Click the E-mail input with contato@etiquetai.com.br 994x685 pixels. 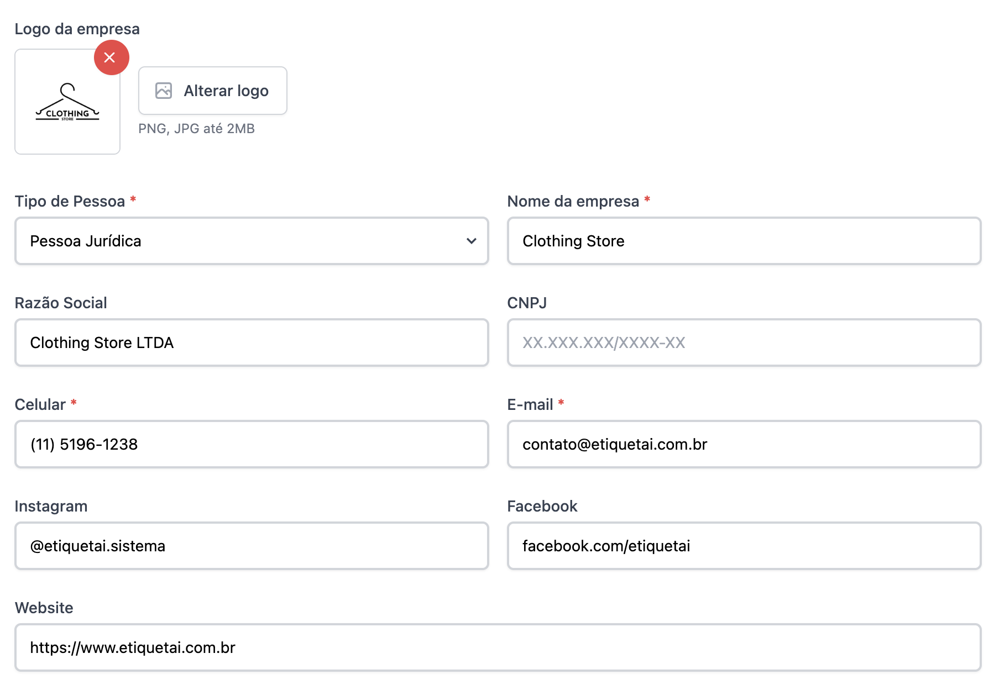pyautogui.click(x=744, y=444)
